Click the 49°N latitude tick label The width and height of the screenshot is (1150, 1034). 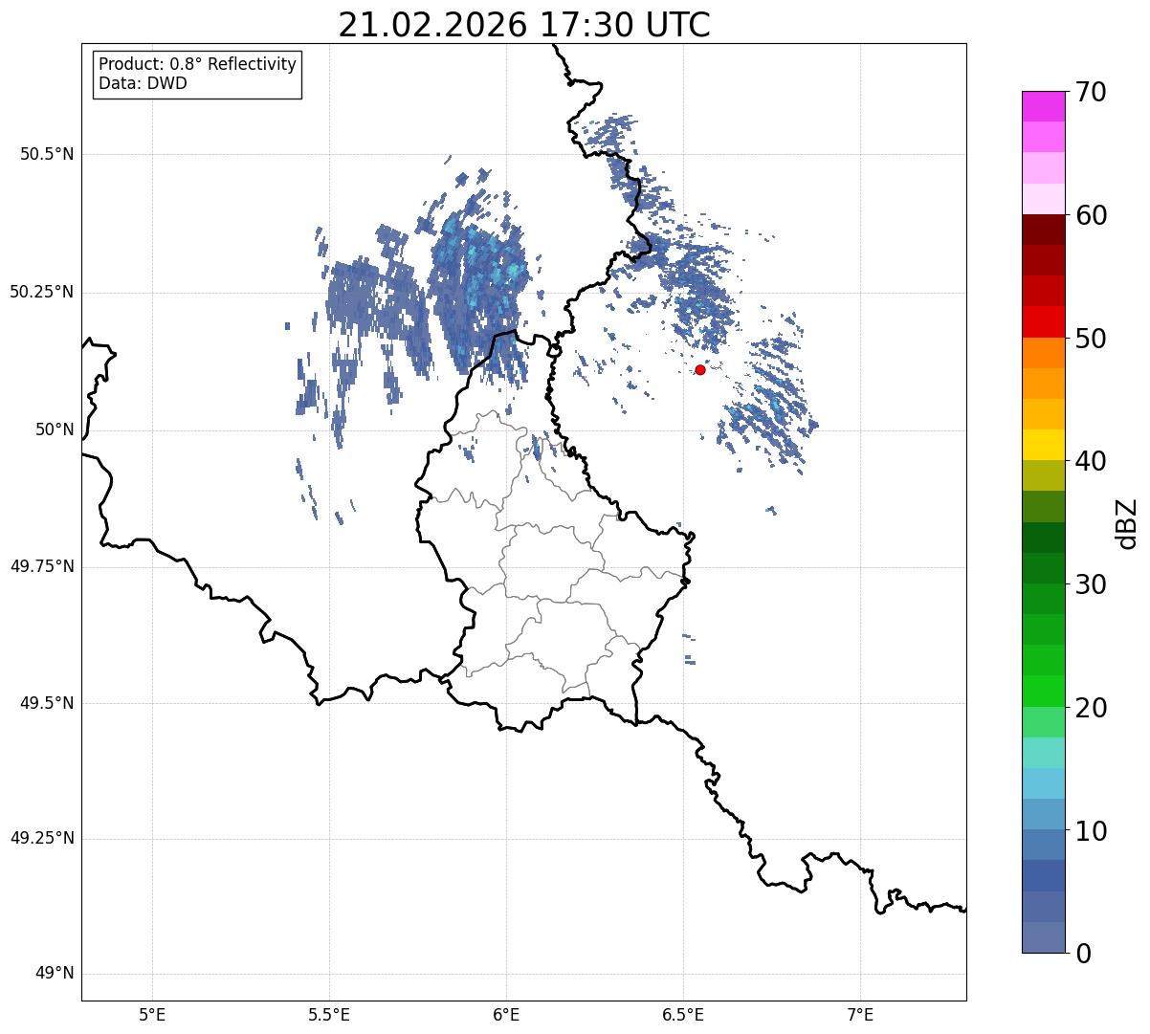[55, 974]
